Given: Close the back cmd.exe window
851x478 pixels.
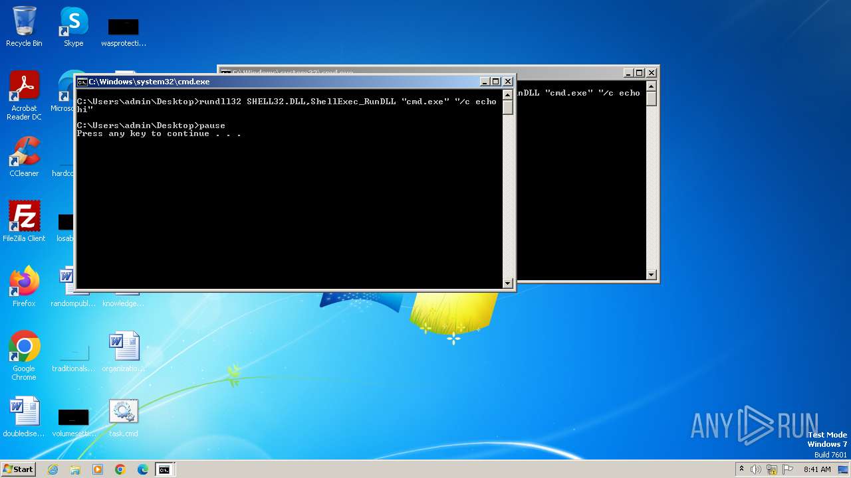Looking at the screenshot, I should tap(652, 72).
